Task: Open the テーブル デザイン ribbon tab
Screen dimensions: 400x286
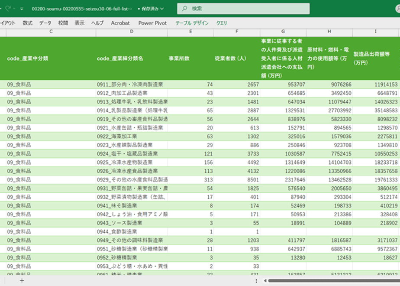Action: pos(192,23)
